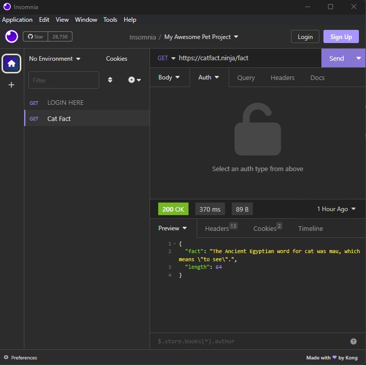Expand the 1 Hour Ago history dropdown
Screen dimensions: 366x365
coord(336,209)
